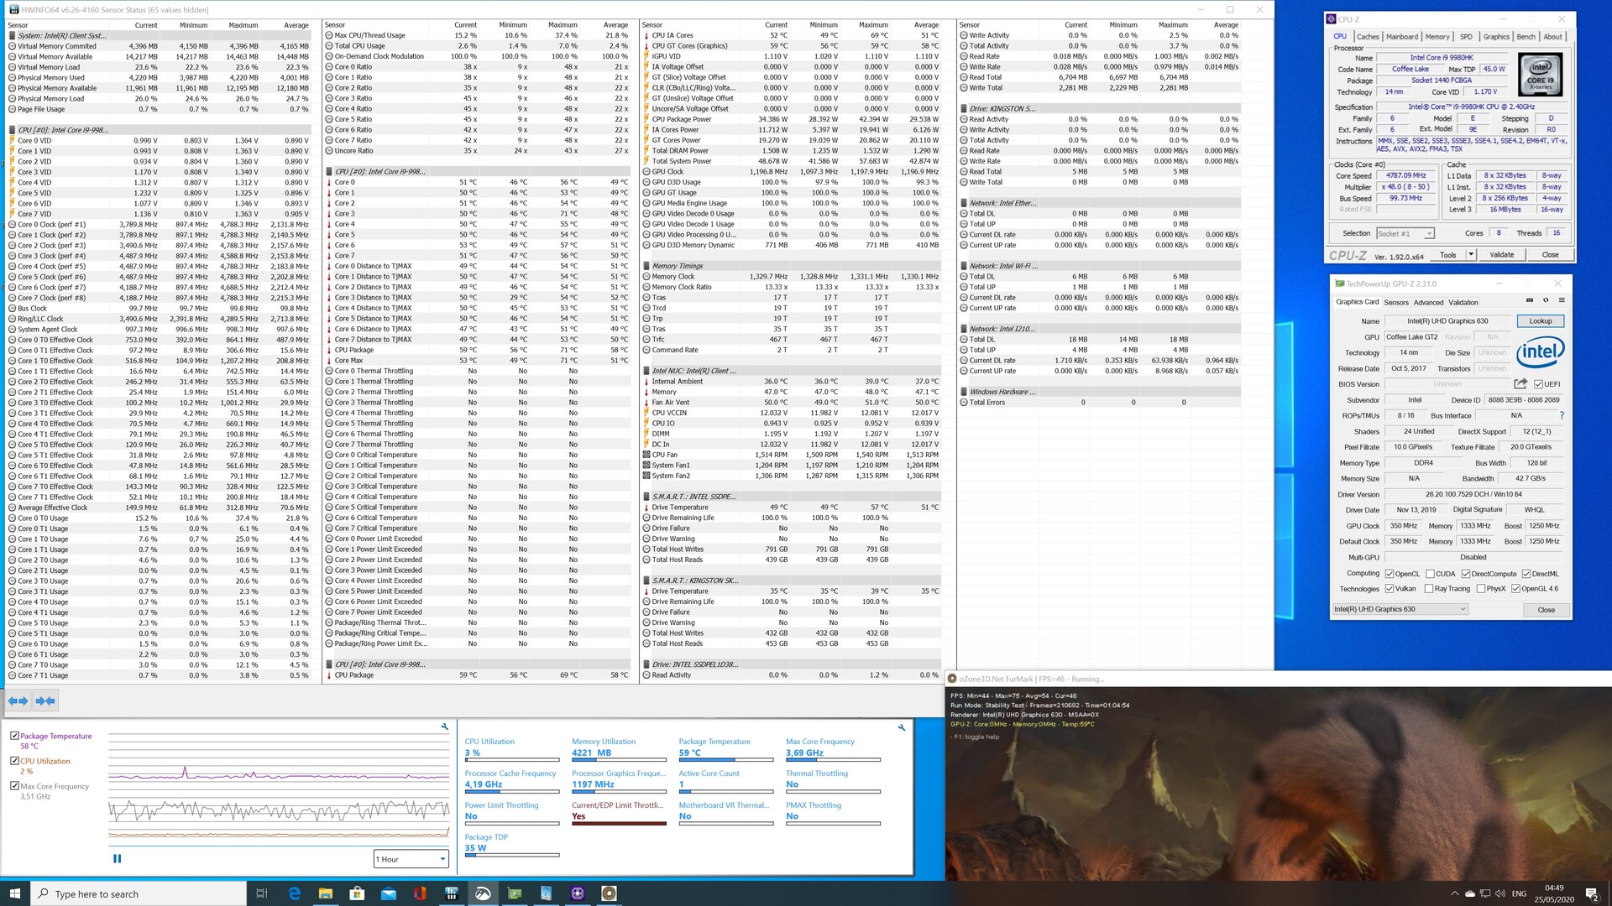The image size is (1612, 906).
Task: Toggle CPU Utilization graph checkbox
Action: tap(14, 761)
